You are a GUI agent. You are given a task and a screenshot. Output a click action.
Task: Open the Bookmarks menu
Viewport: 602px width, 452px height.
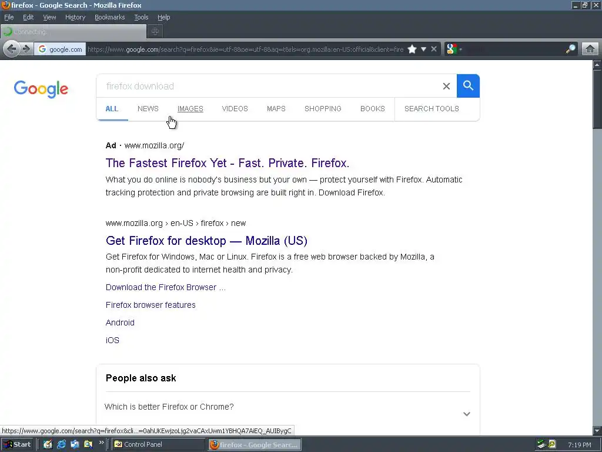click(109, 17)
